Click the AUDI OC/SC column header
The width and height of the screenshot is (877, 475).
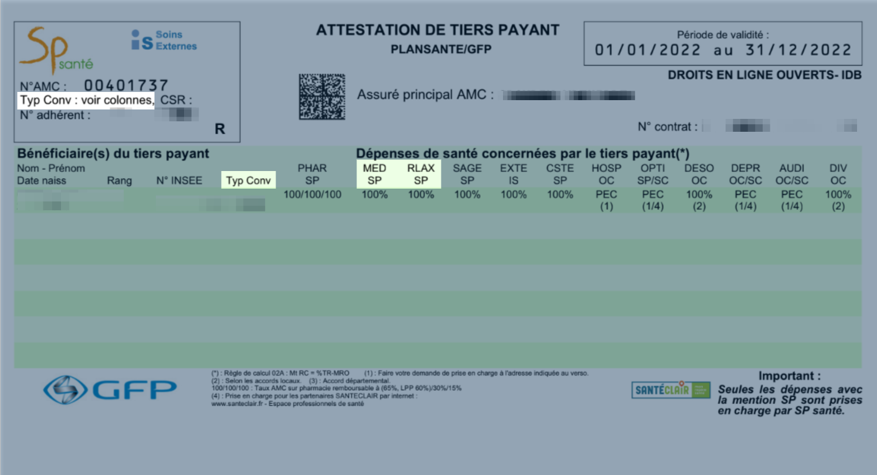[791, 175]
